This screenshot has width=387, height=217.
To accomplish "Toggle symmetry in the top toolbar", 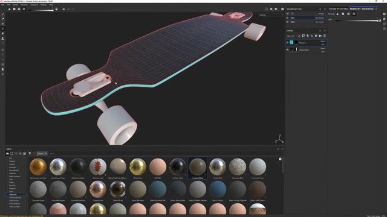I will pos(63,9).
